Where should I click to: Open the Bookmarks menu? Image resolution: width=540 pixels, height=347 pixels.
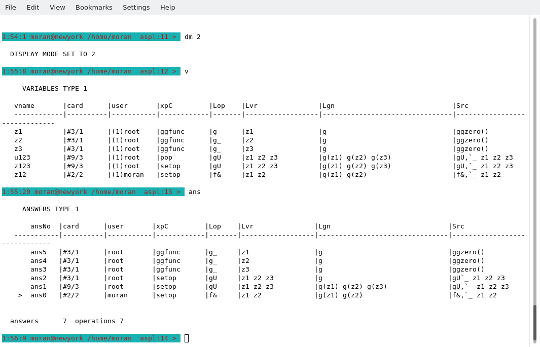[94, 7]
